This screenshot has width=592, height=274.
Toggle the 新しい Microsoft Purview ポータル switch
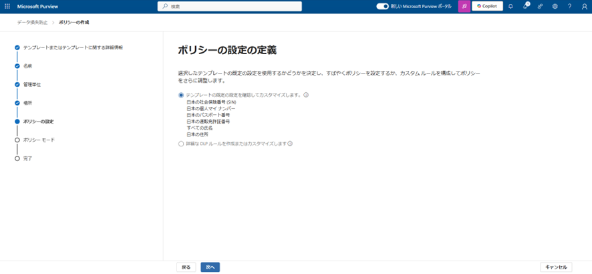[x=382, y=6]
